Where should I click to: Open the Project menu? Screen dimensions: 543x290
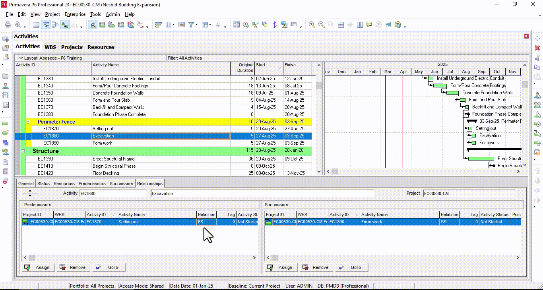click(52, 14)
